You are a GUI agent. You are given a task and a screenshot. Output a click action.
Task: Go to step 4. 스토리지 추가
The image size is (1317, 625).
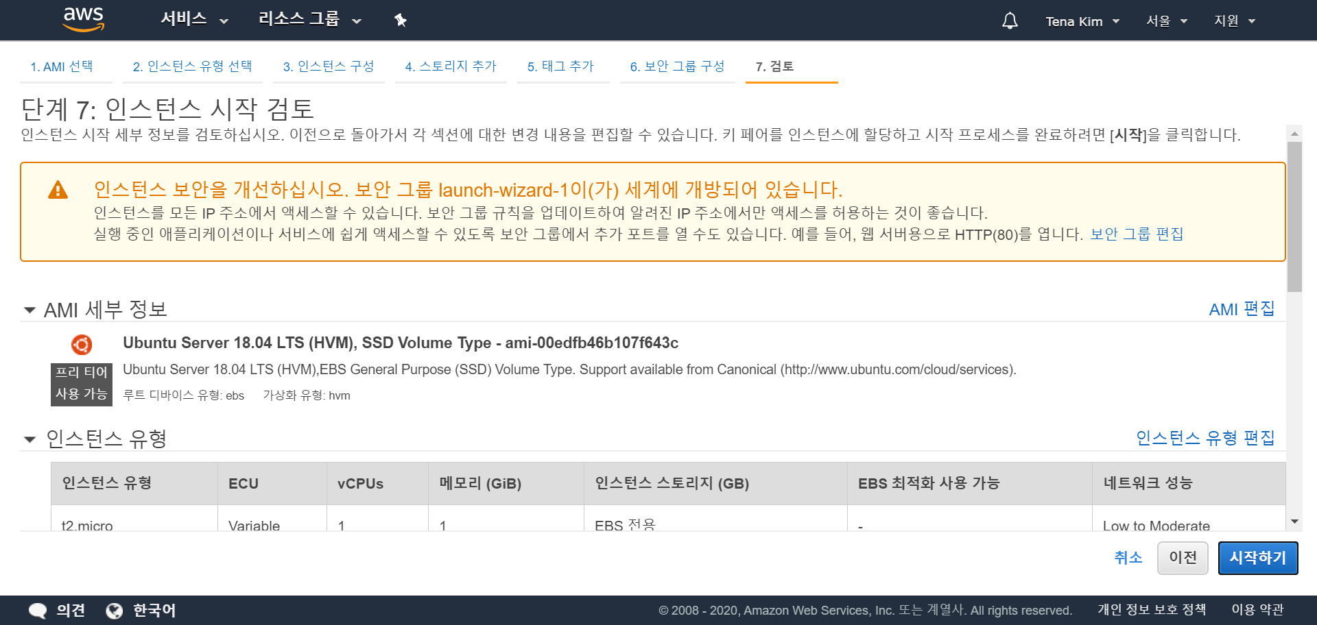[x=451, y=66]
